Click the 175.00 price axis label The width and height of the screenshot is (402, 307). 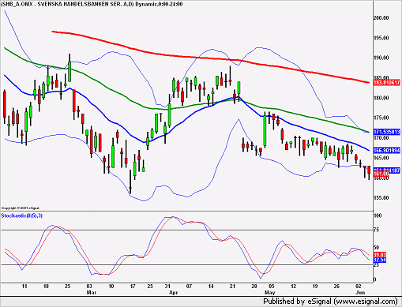click(x=381, y=118)
